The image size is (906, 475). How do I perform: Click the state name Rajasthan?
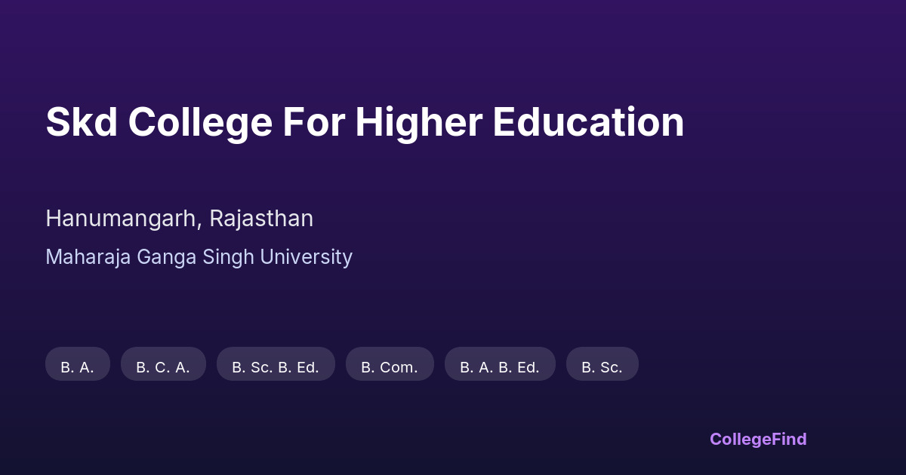[261, 219]
